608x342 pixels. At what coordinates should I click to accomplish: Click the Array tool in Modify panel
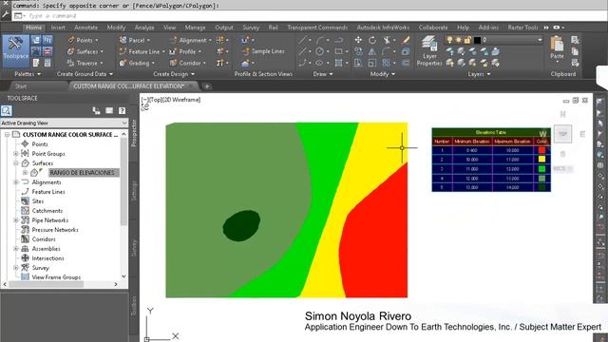pyautogui.click(x=387, y=63)
